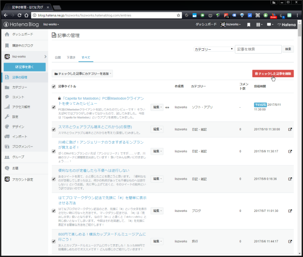The width and height of the screenshot is (303, 257).
Task: Switch to the 公開 tab
Action: [58, 57]
